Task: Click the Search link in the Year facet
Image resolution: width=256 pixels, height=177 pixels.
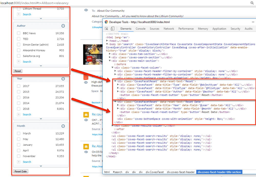Action: click(27, 115)
